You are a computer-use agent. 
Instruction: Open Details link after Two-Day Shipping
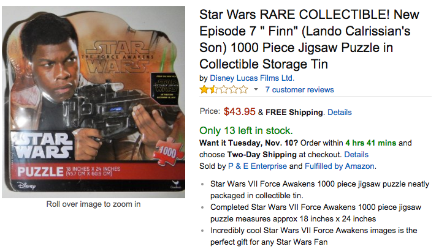[356, 155]
